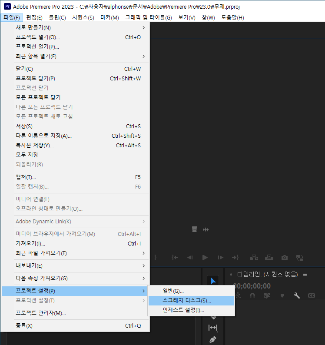
Task: Choose 프로젝트 관리자(M)... menu item
Action: [75, 313]
